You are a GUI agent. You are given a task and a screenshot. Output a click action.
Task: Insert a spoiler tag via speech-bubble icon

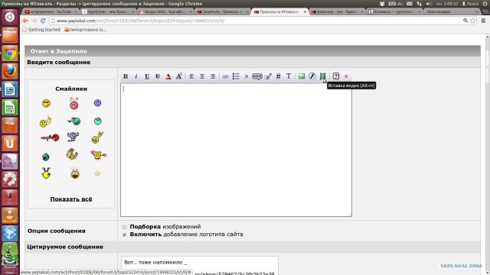pos(257,76)
